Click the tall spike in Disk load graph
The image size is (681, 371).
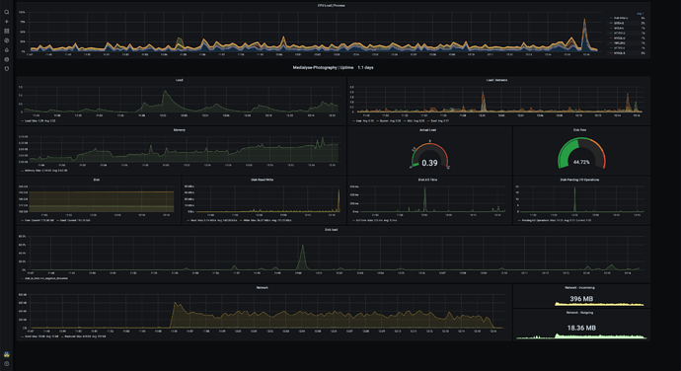(303, 257)
